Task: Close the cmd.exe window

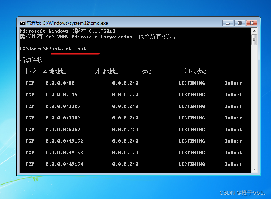Action: coord(251,23)
